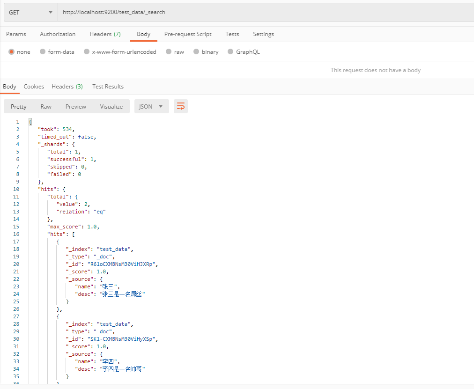The image size is (474, 389).
Task: Select the none body type radio
Action: (12, 51)
